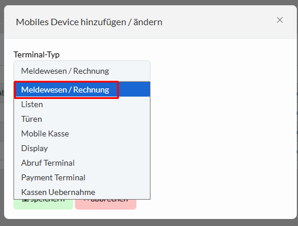This screenshot has height=226, width=298.
Task: Select Mobile Kasse as terminal type
Action: coord(82,133)
